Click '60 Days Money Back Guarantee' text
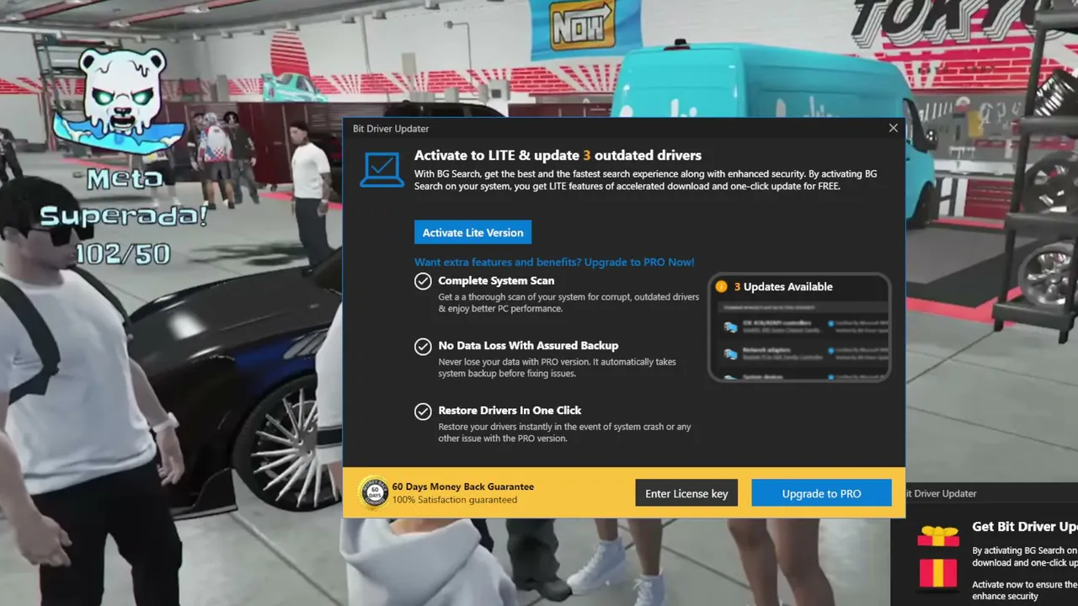This screenshot has width=1078, height=606. 462,486
